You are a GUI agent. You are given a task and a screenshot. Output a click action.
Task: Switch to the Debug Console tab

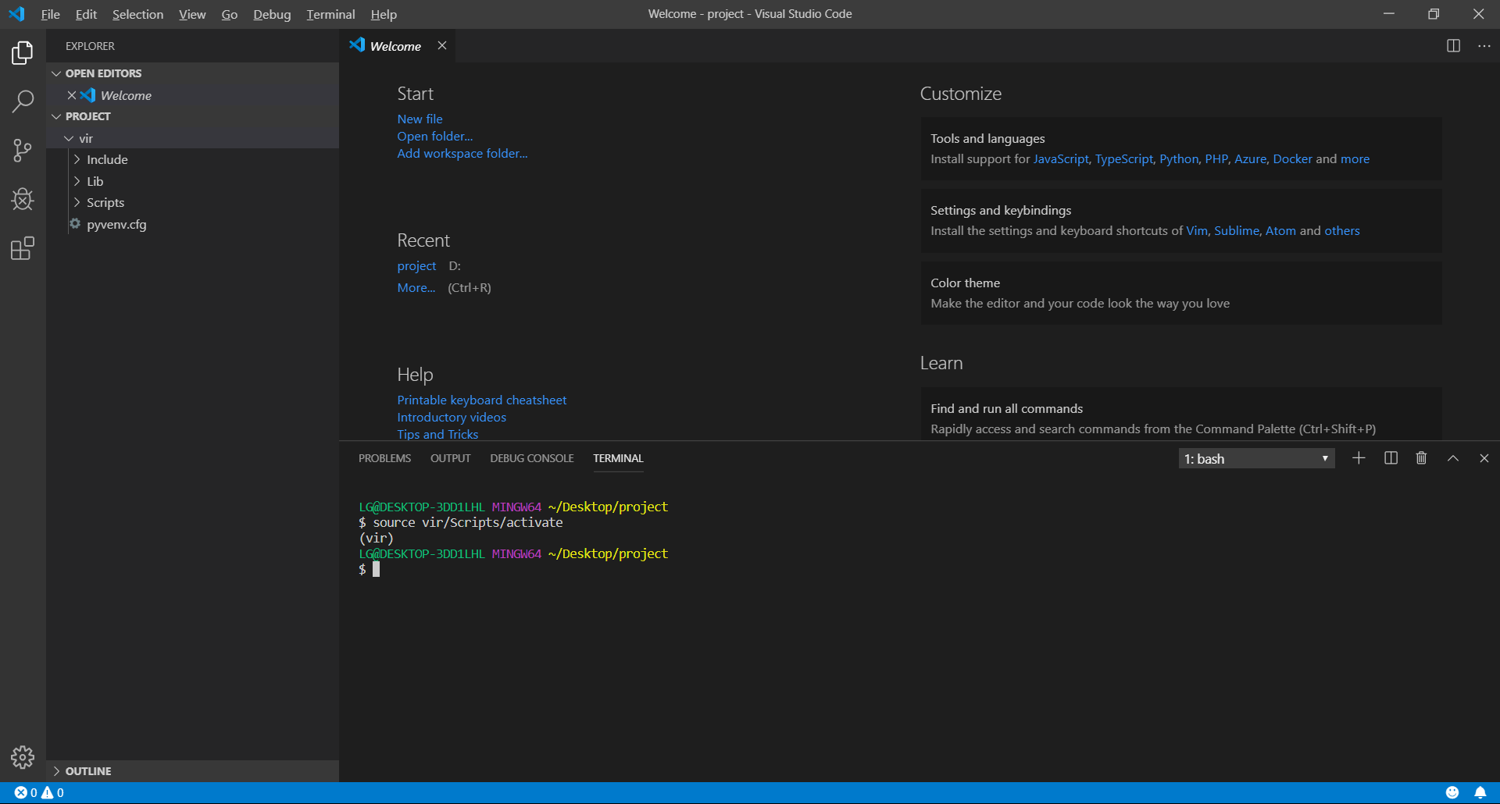(x=532, y=458)
